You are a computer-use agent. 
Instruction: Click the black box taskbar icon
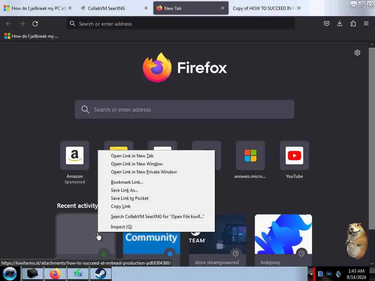pos(33,274)
